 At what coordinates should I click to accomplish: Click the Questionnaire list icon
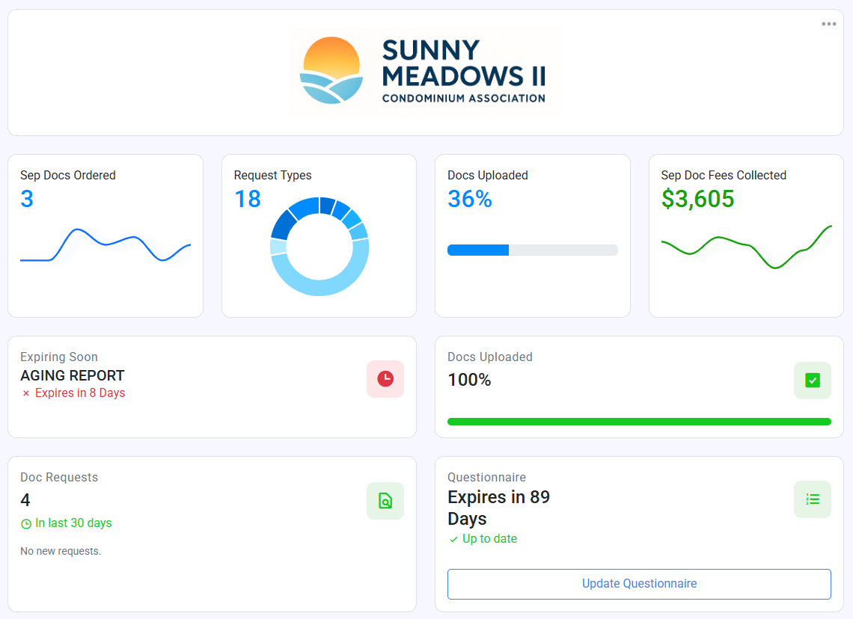812,499
